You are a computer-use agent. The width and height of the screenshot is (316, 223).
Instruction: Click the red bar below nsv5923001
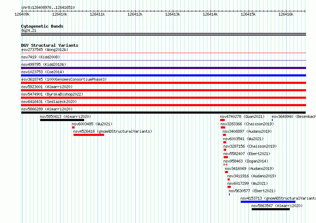(163, 90)
